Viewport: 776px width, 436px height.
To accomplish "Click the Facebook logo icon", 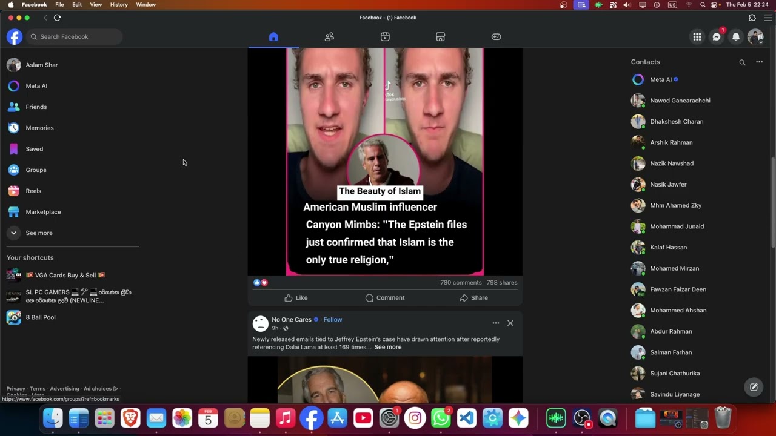I will coord(15,37).
